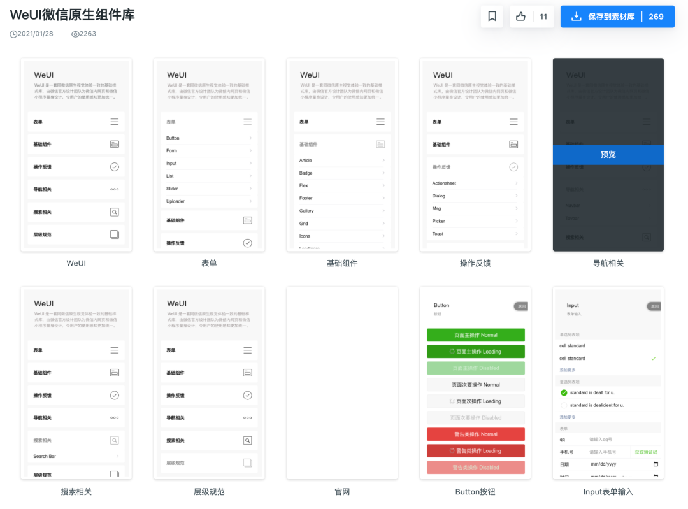
Task: Click layers icon in 层级规范 card
Action: [x=247, y=462]
